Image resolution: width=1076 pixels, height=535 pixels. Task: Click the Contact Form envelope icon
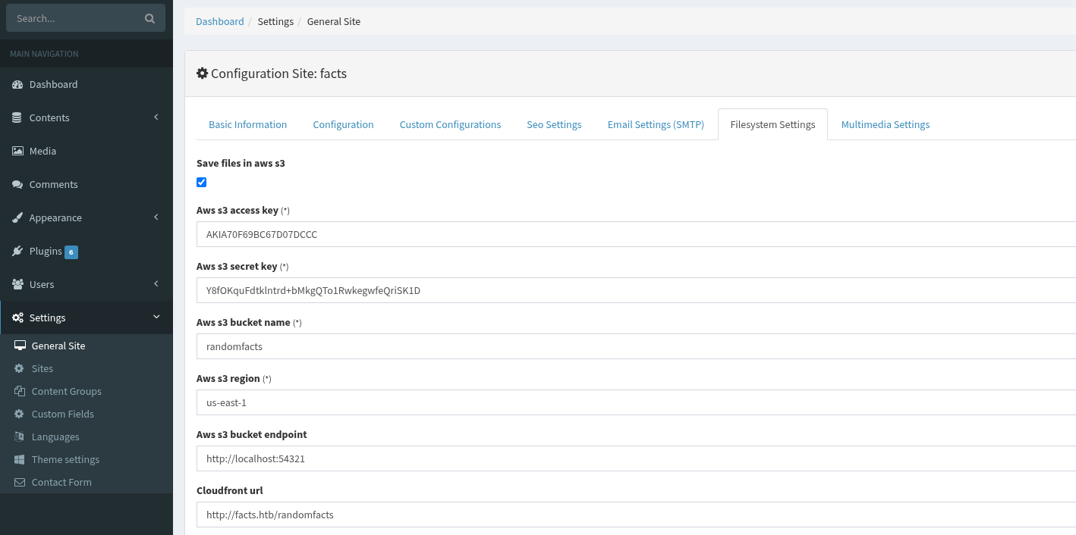[19, 482]
